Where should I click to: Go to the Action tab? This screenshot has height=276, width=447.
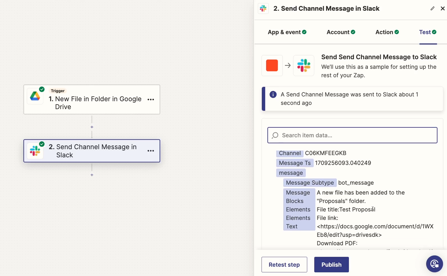[387, 32]
